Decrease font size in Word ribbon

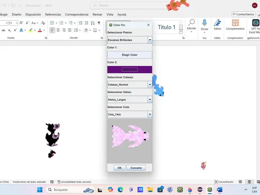(x=27, y=23)
